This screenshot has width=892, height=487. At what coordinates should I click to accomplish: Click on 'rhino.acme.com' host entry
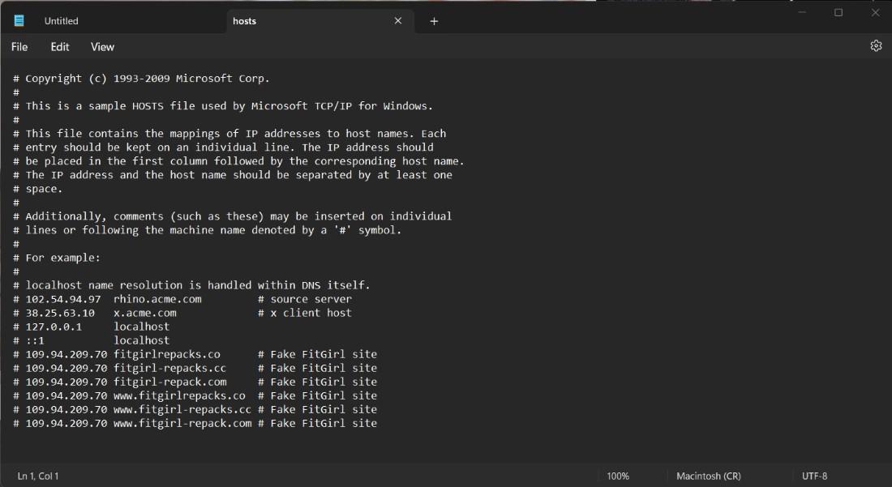pos(157,299)
